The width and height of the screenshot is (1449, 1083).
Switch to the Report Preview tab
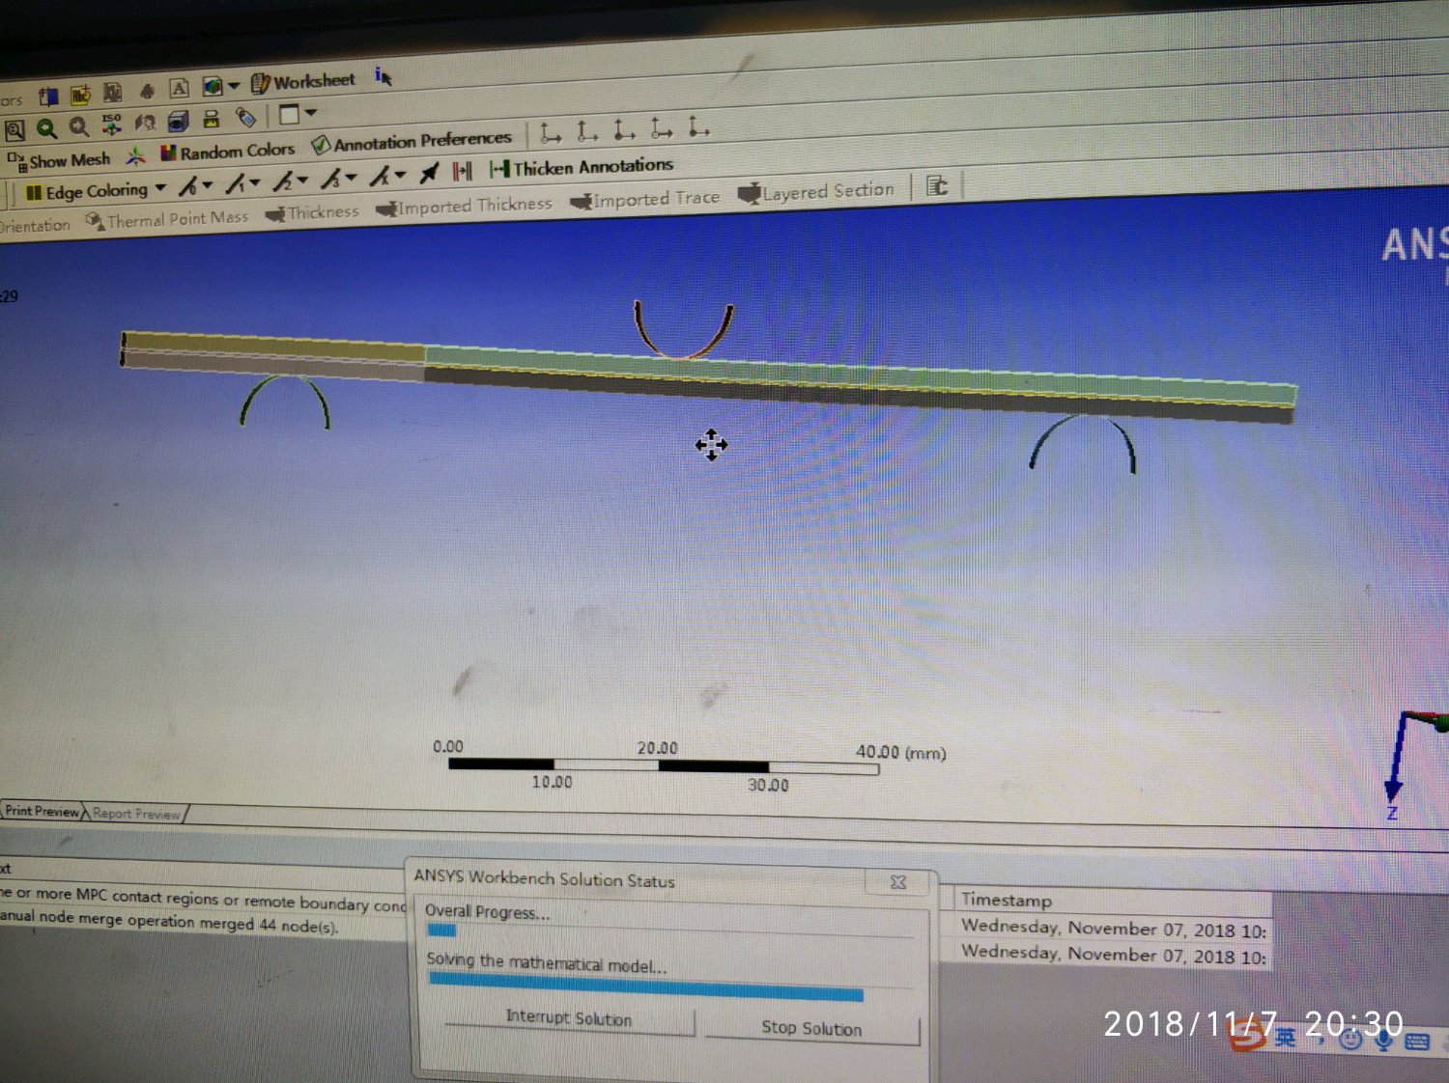coord(136,814)
